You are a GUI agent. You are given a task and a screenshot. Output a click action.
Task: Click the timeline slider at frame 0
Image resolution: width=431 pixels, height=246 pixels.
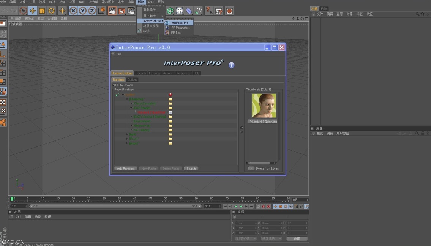[x=13, y=198]
